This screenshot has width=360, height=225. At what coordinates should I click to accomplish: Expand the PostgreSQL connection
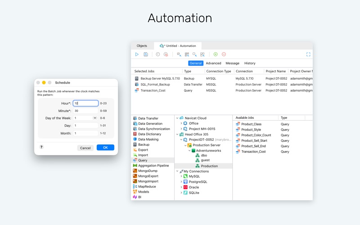click(181, 182)
